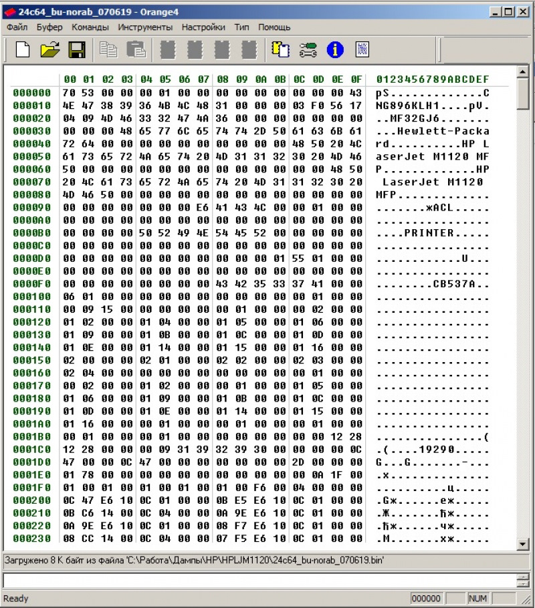Open the yellow chip device selection icon

[280, 49]
